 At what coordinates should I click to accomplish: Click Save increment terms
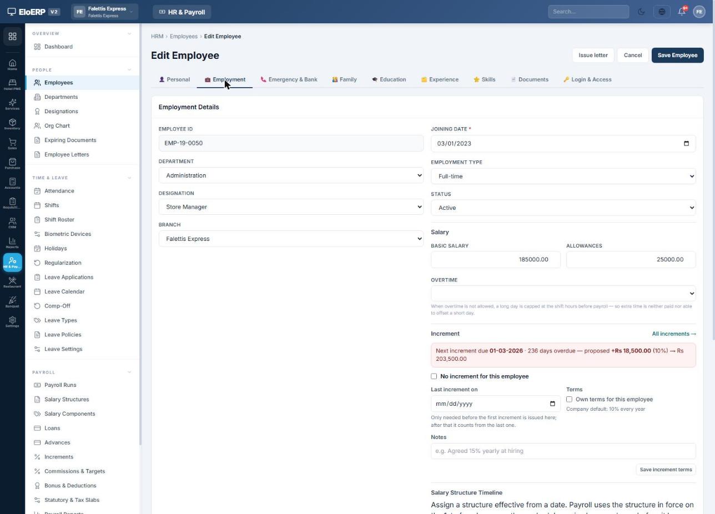pyautogui.click(x=666, y=470)
